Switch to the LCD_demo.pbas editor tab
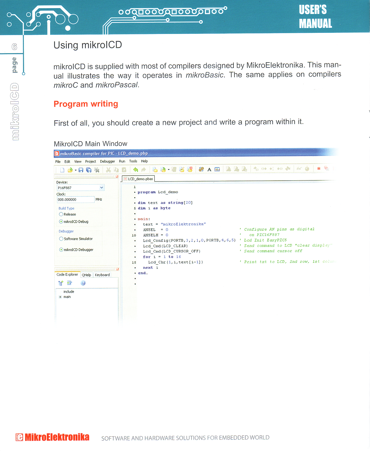Image resolution: width=370 pixels, height=451 pixels. [138, 179]
